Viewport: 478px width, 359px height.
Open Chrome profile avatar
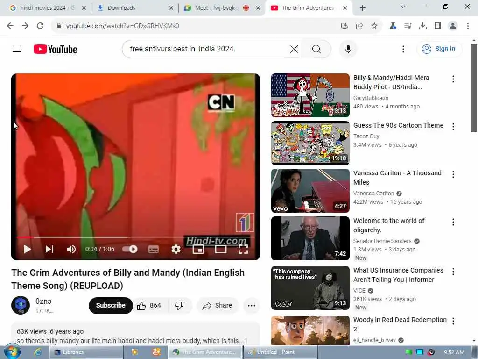click(x=453, y=26)
